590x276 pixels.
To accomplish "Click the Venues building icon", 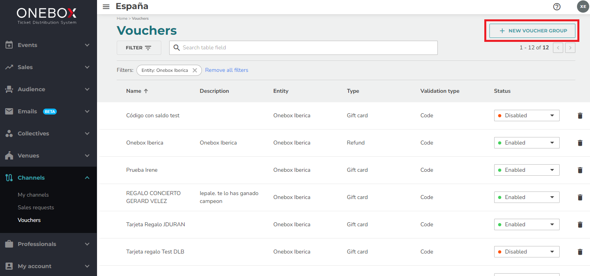I will (9, 156).
